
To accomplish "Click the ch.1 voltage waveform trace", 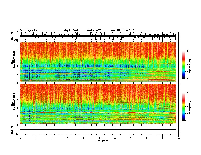I will [x=98, y=36].
